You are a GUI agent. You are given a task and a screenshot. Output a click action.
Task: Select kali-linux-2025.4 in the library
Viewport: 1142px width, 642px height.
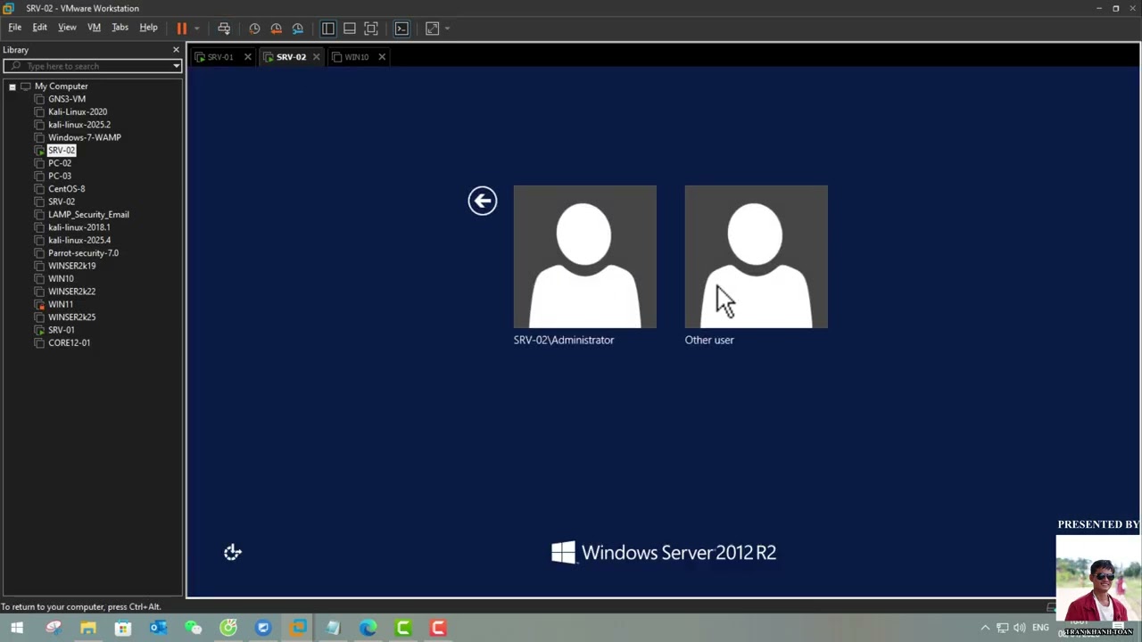(x=79, y=240)
